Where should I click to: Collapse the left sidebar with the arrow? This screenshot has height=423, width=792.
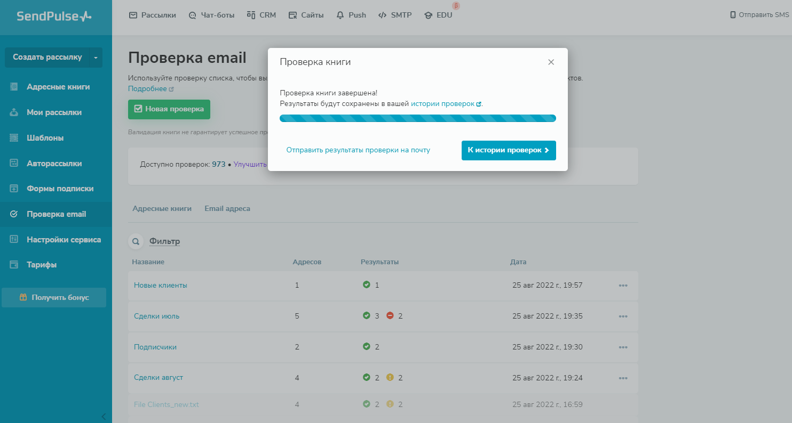pyautogui.click(x=104, y=416)
